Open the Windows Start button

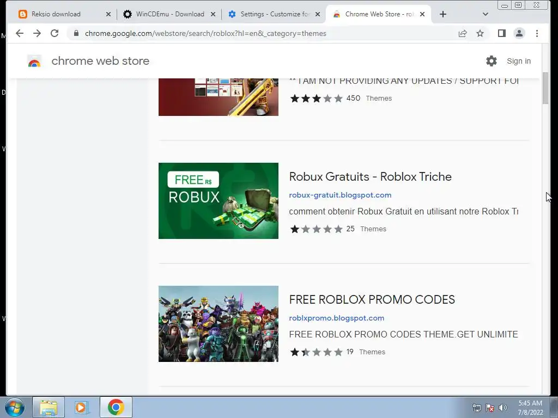15,407
